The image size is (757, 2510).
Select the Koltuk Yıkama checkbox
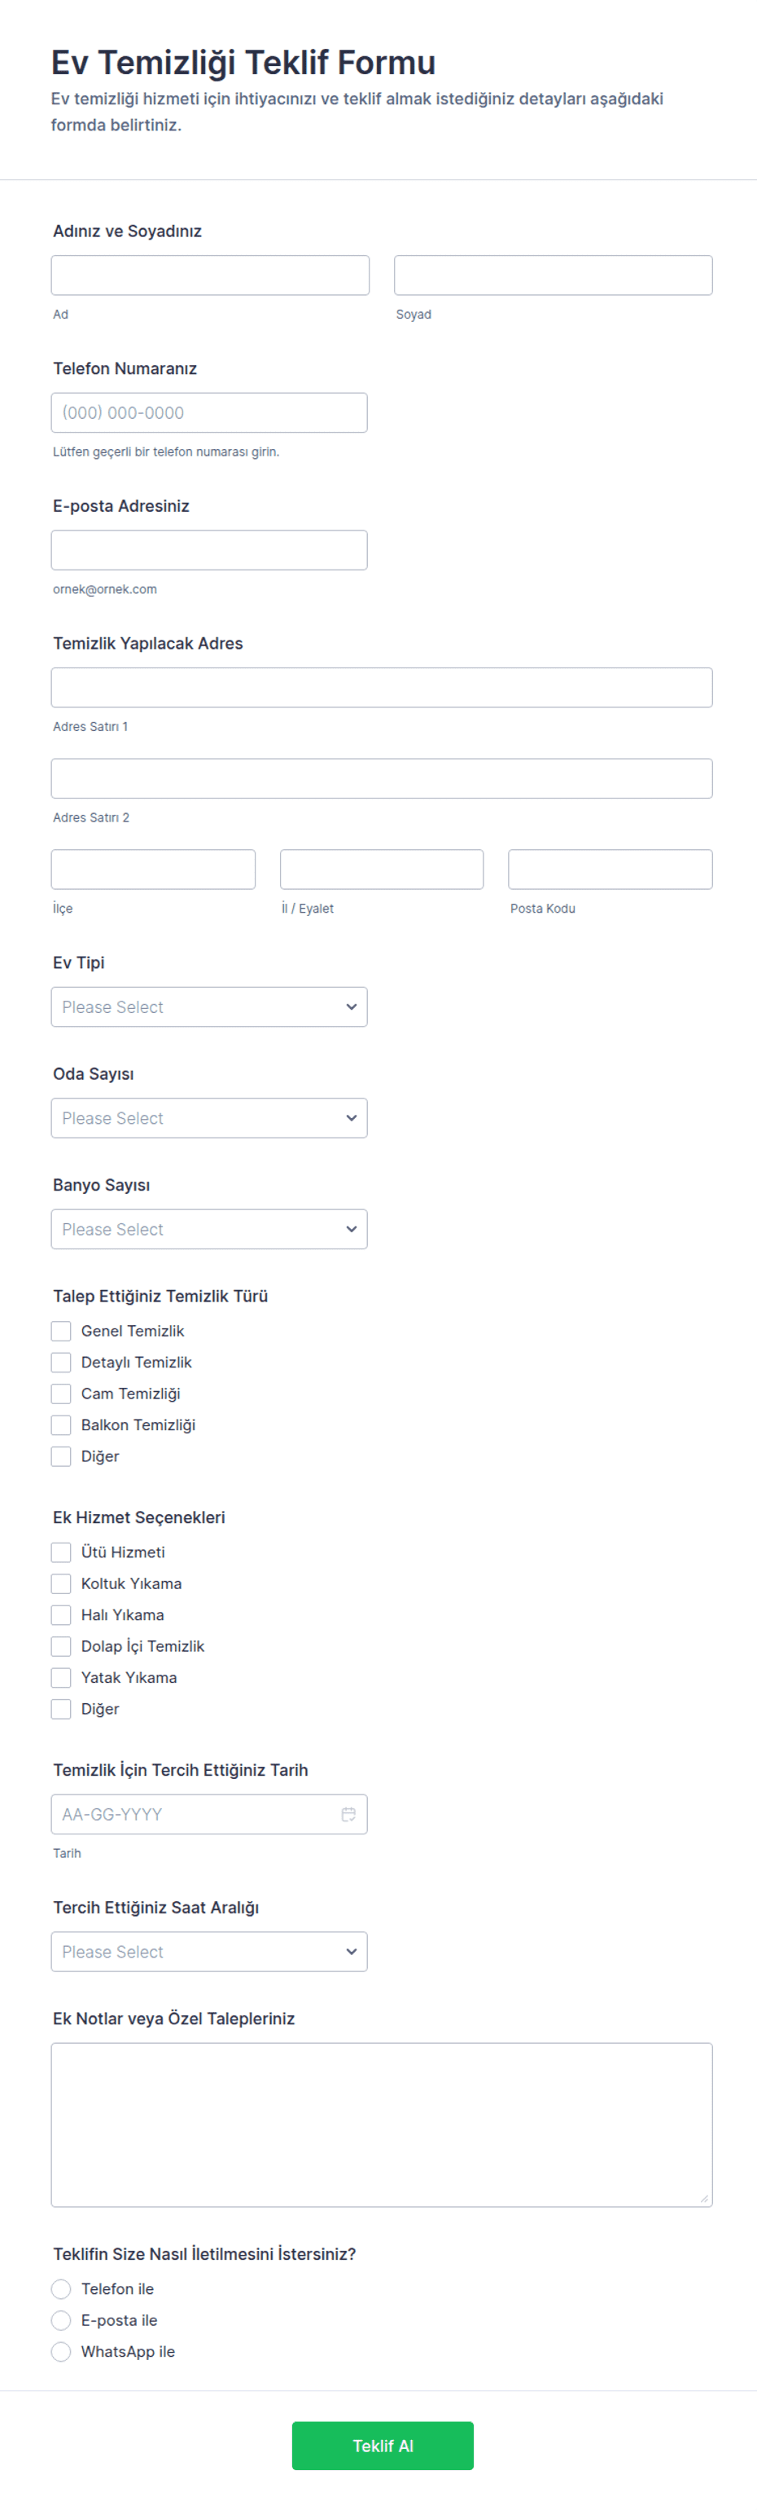pyautogui.click(x=61, y=1583)
